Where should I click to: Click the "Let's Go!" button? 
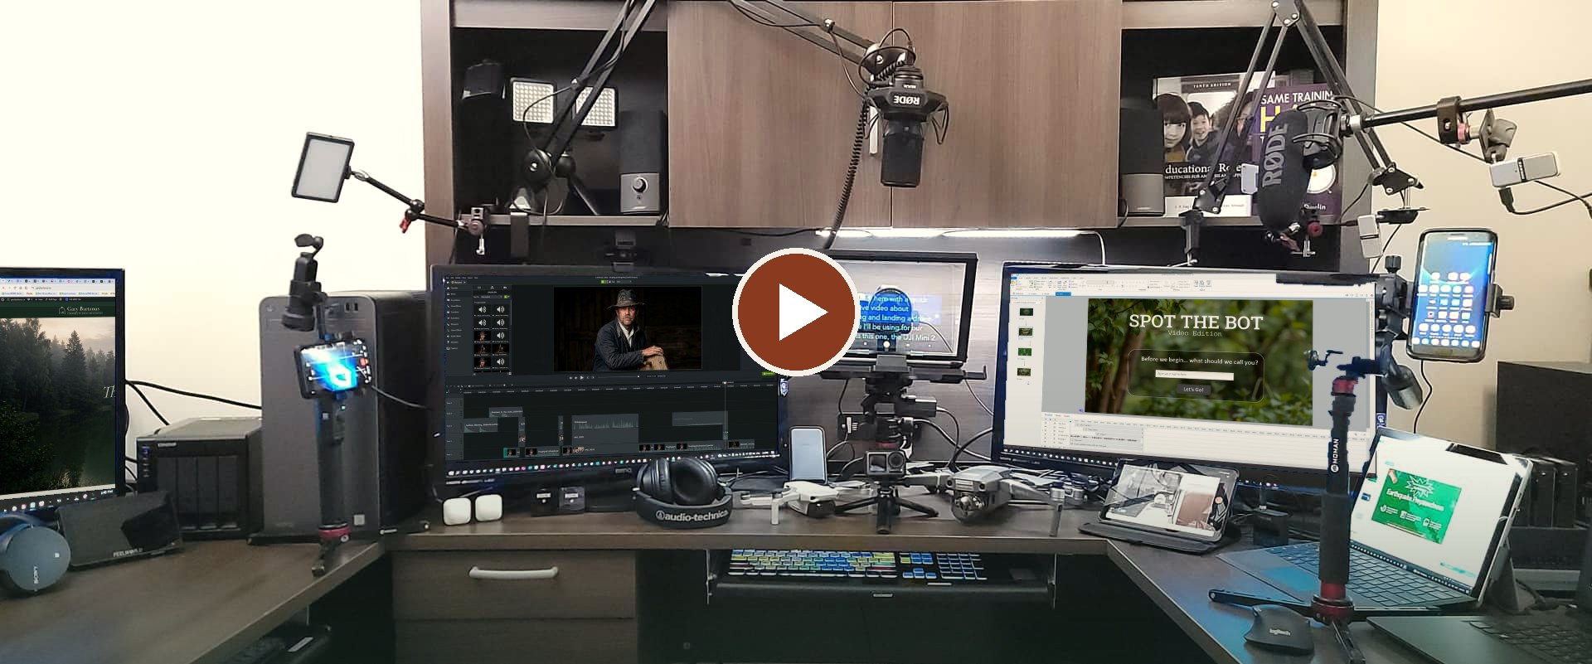(1193, 389)
